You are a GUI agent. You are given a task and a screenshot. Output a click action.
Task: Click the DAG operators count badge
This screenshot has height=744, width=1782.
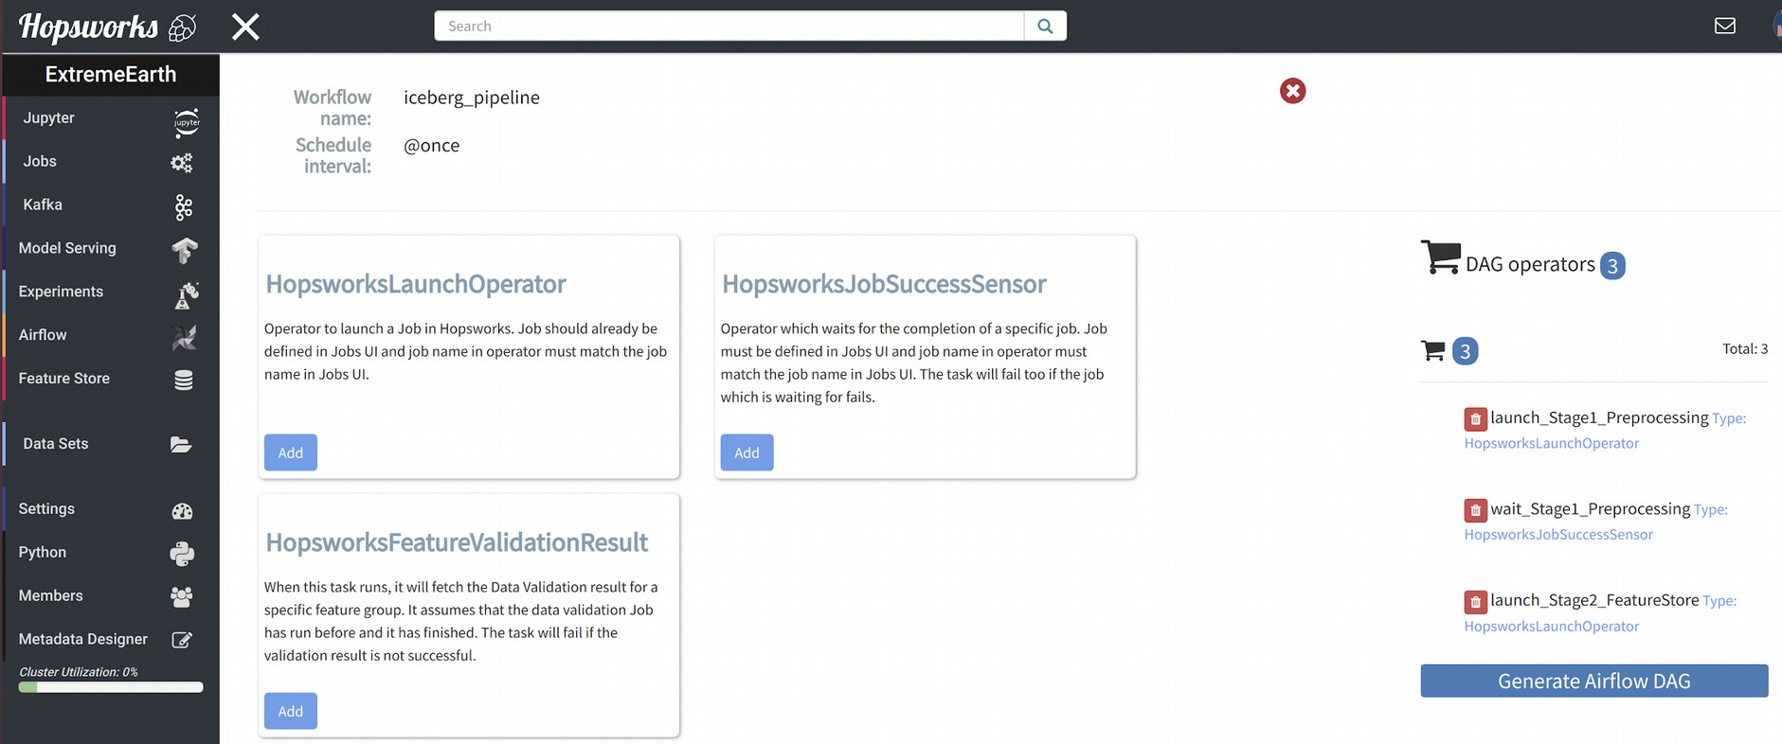click(x=1612, y=266)
